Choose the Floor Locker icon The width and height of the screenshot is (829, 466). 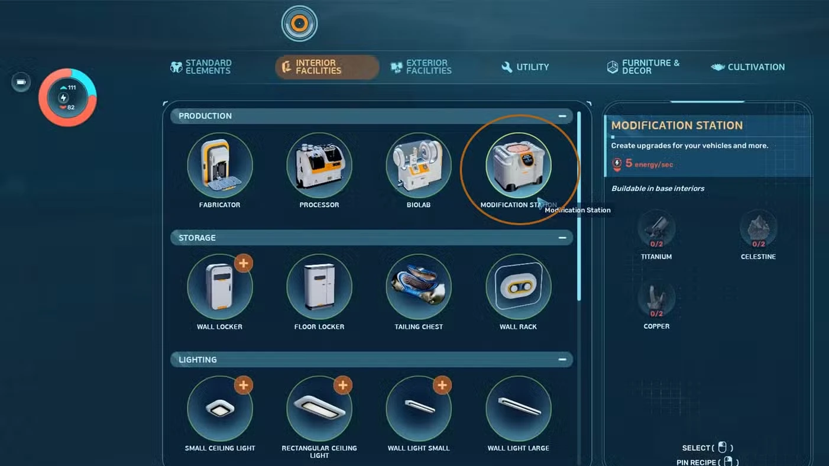(x=319, y=287)
